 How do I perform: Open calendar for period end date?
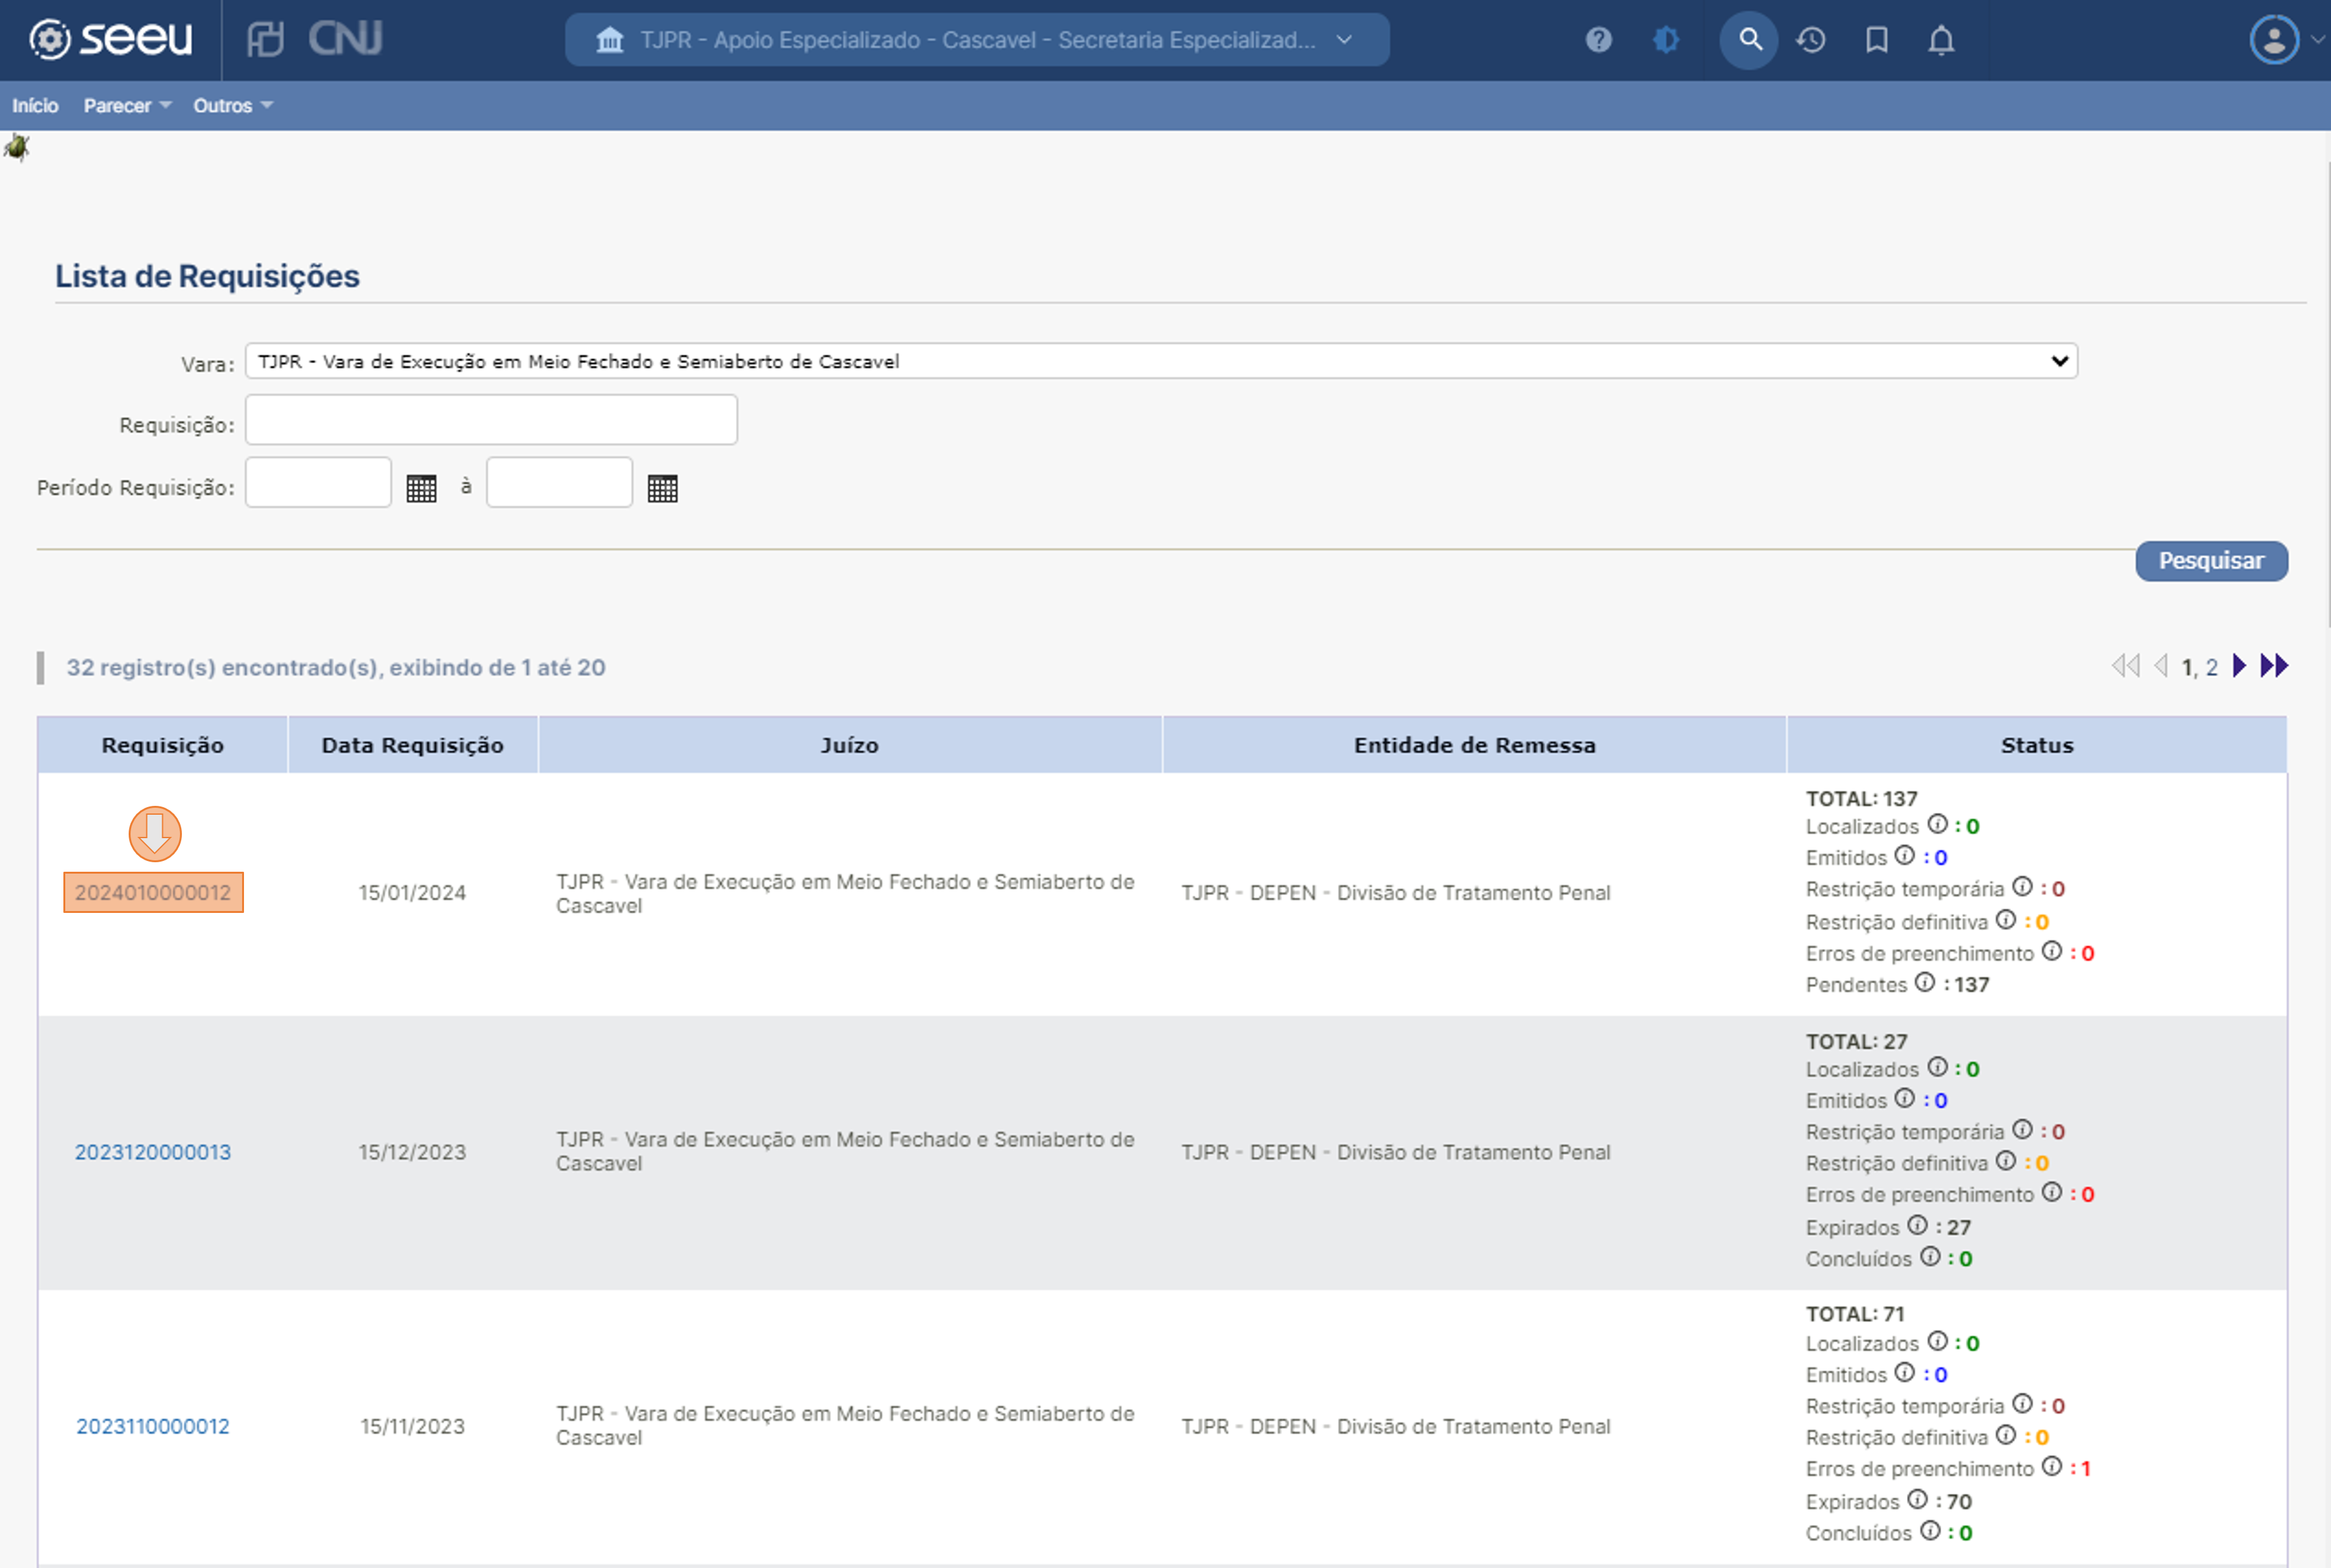pos(662,488)
